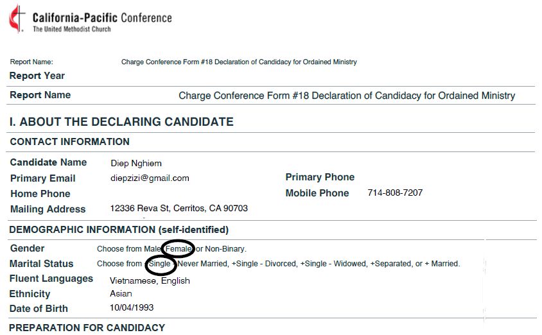Pick the Non-Binary gender option

click(x=225, y=248)
